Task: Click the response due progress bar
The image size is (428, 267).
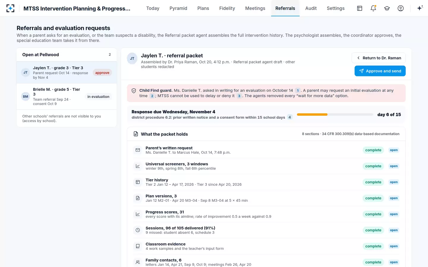Action: pyautogui.click(x=335, y=115)
